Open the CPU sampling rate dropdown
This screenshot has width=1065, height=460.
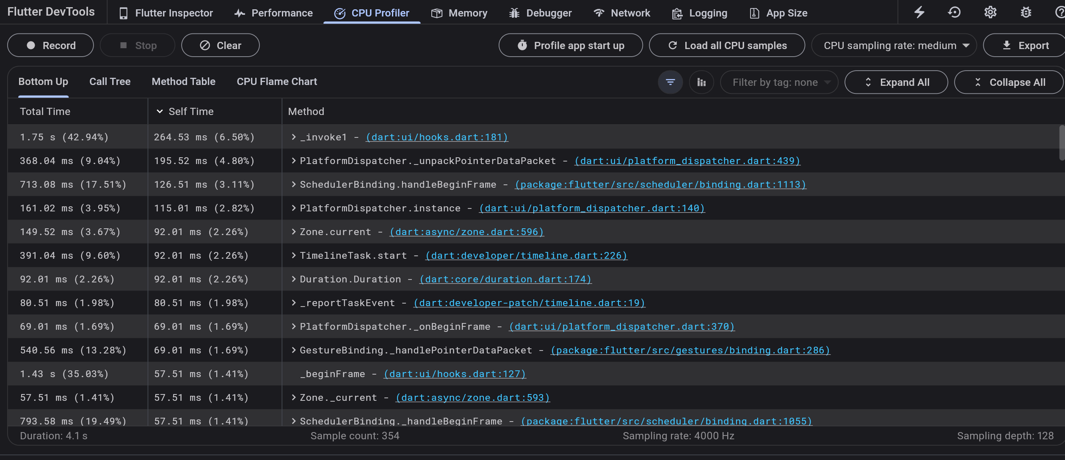(894, 45)
